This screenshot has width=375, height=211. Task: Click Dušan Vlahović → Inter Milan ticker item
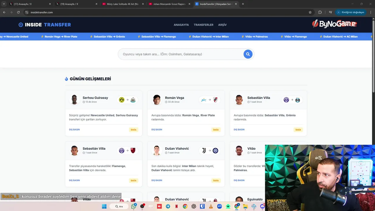click(x=209, y=37)
